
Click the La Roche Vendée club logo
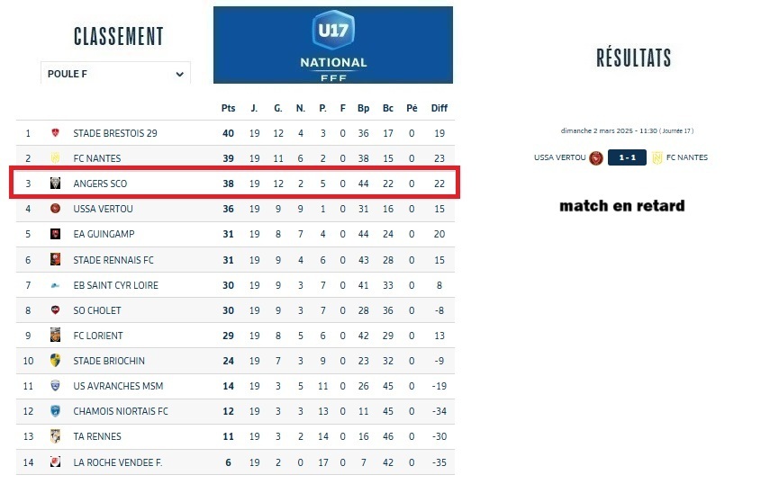click(x=55, y=462)
